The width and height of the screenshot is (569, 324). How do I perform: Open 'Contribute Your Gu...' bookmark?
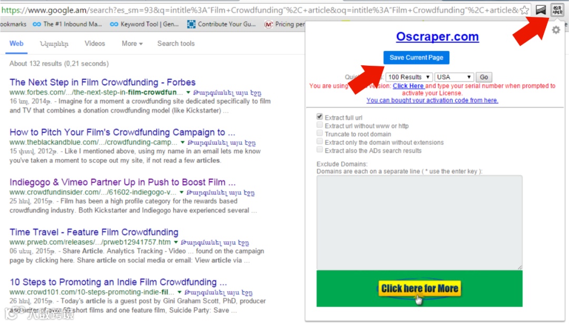[x=221, y=24]
